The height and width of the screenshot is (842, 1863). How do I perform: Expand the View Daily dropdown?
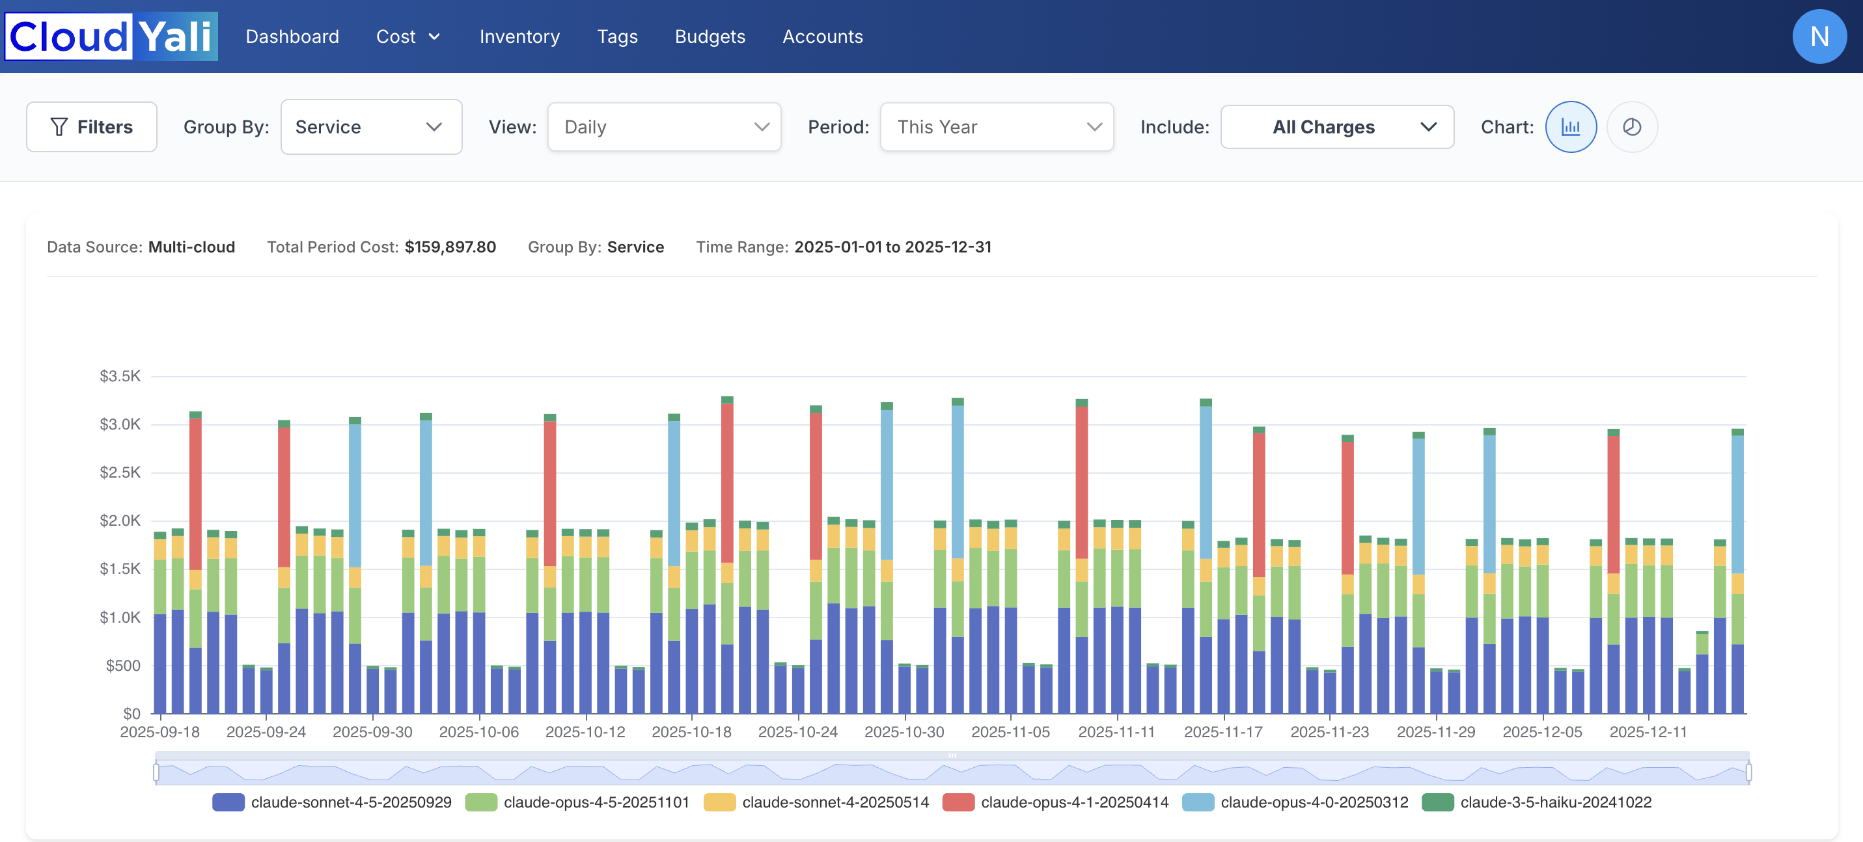click(x=664, y=127)
